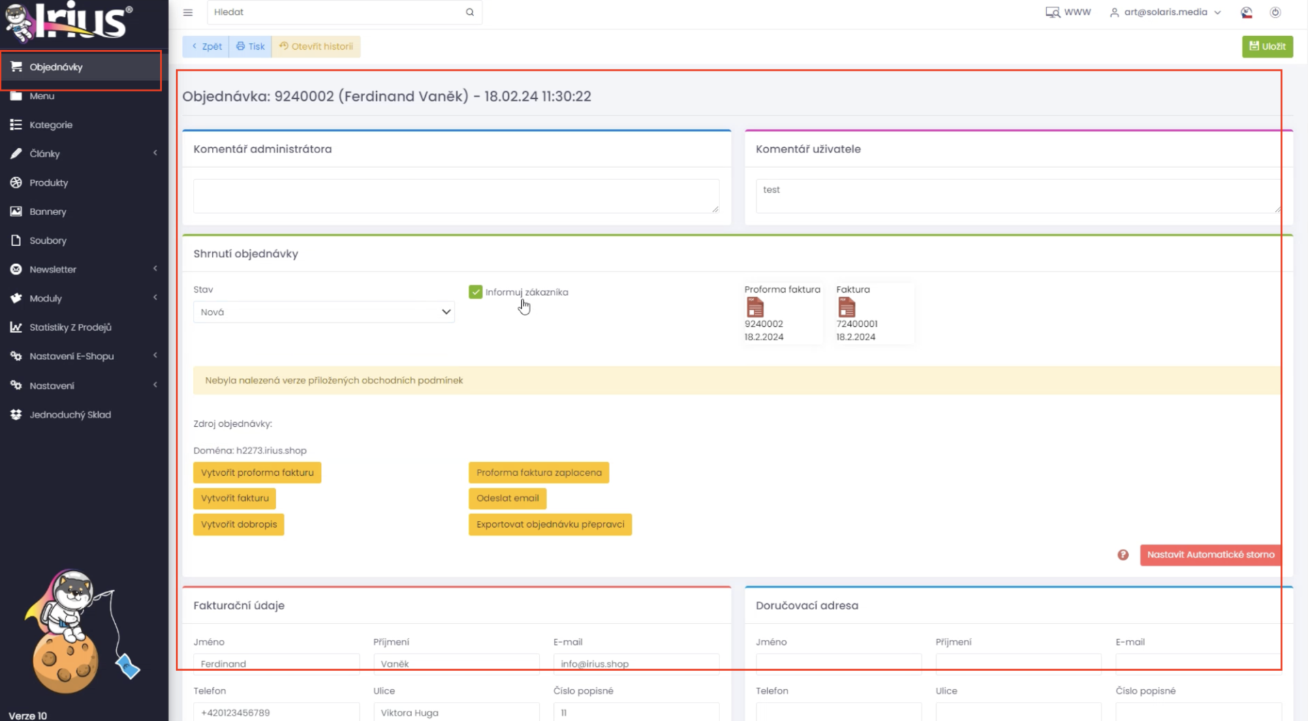Viewport: 1308px width, 721px height.
Task: Click the red question mark help icon
Action: pos(1123,555)
